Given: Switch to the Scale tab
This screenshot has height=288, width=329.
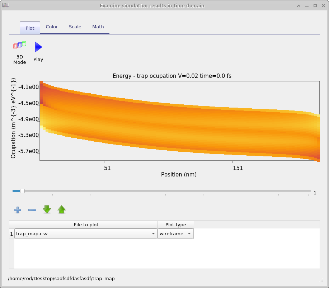Looking at the screenshot, I should tap(75, 27).
